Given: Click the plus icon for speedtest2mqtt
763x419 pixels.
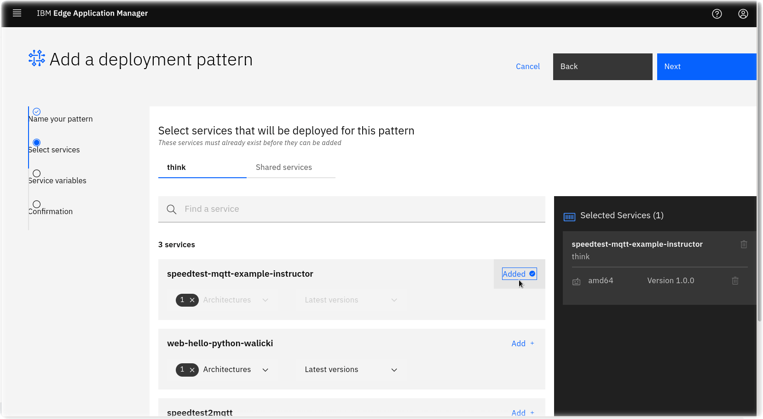Looking at the screenshot, I should point(532,413).
